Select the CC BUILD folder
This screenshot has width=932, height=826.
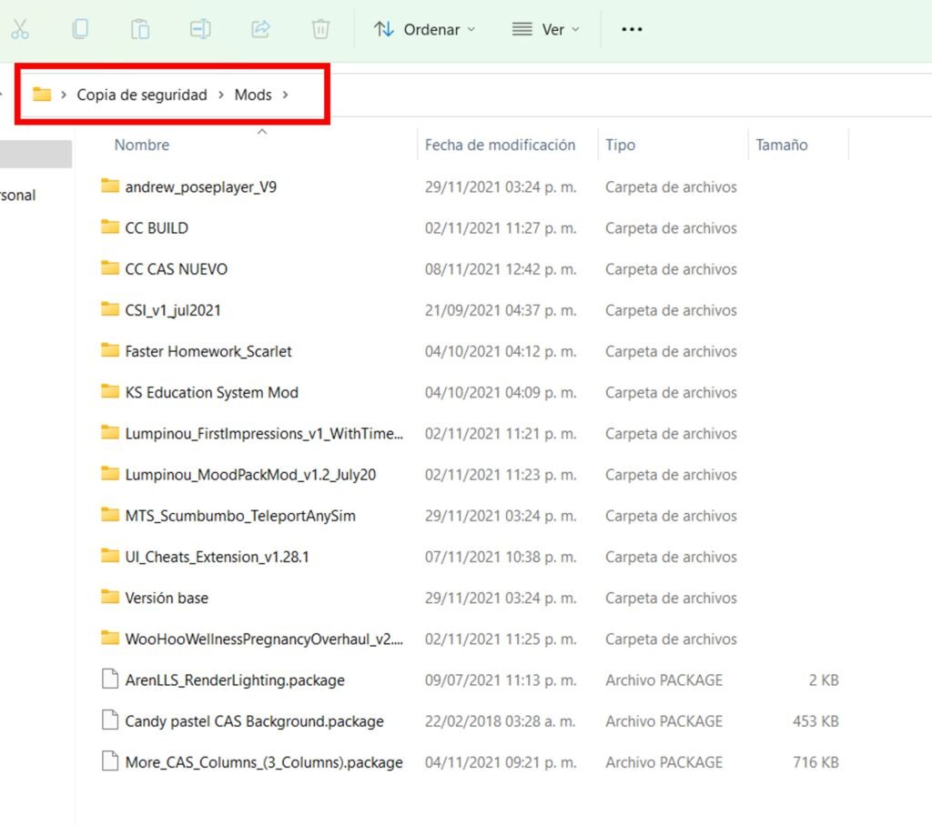coord(157,228)
